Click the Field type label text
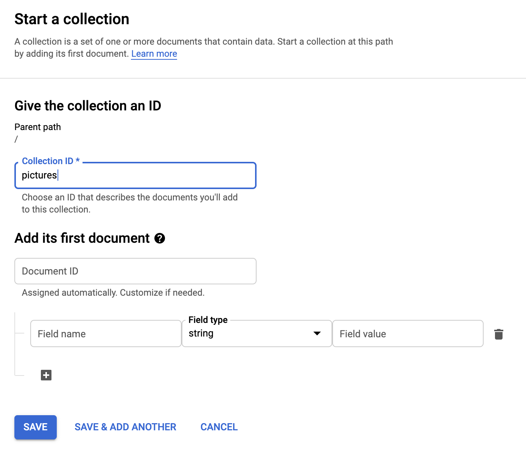This screenshot has width=526, height=453. coord(208,320)
